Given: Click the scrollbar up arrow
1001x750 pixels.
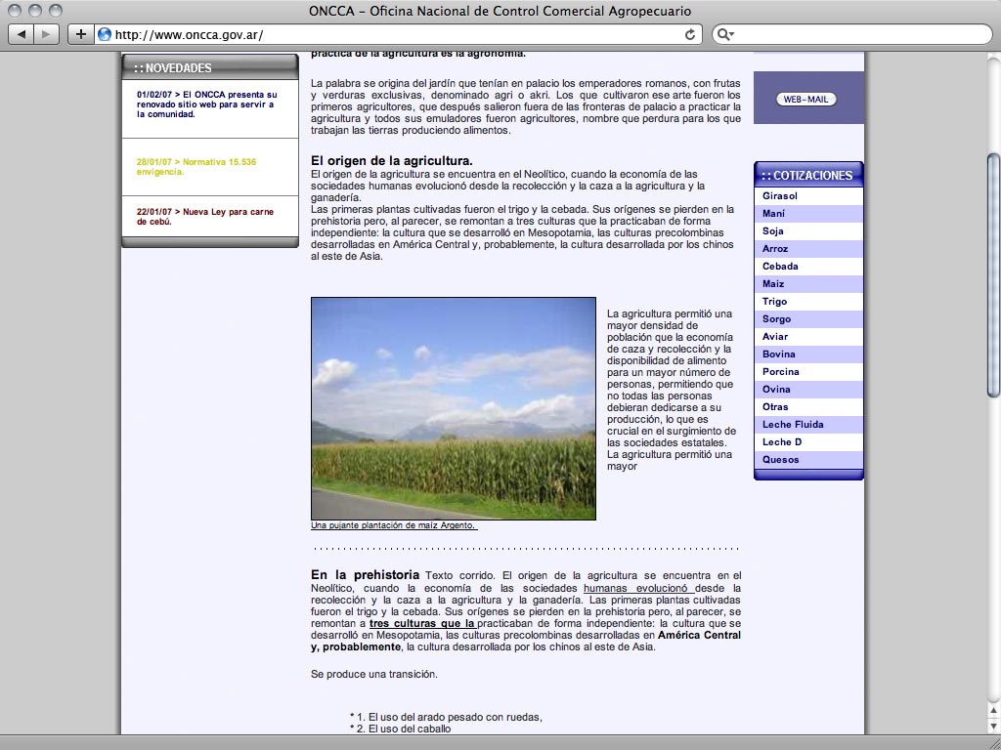Looking at the screenshot, I should (993, 711).
